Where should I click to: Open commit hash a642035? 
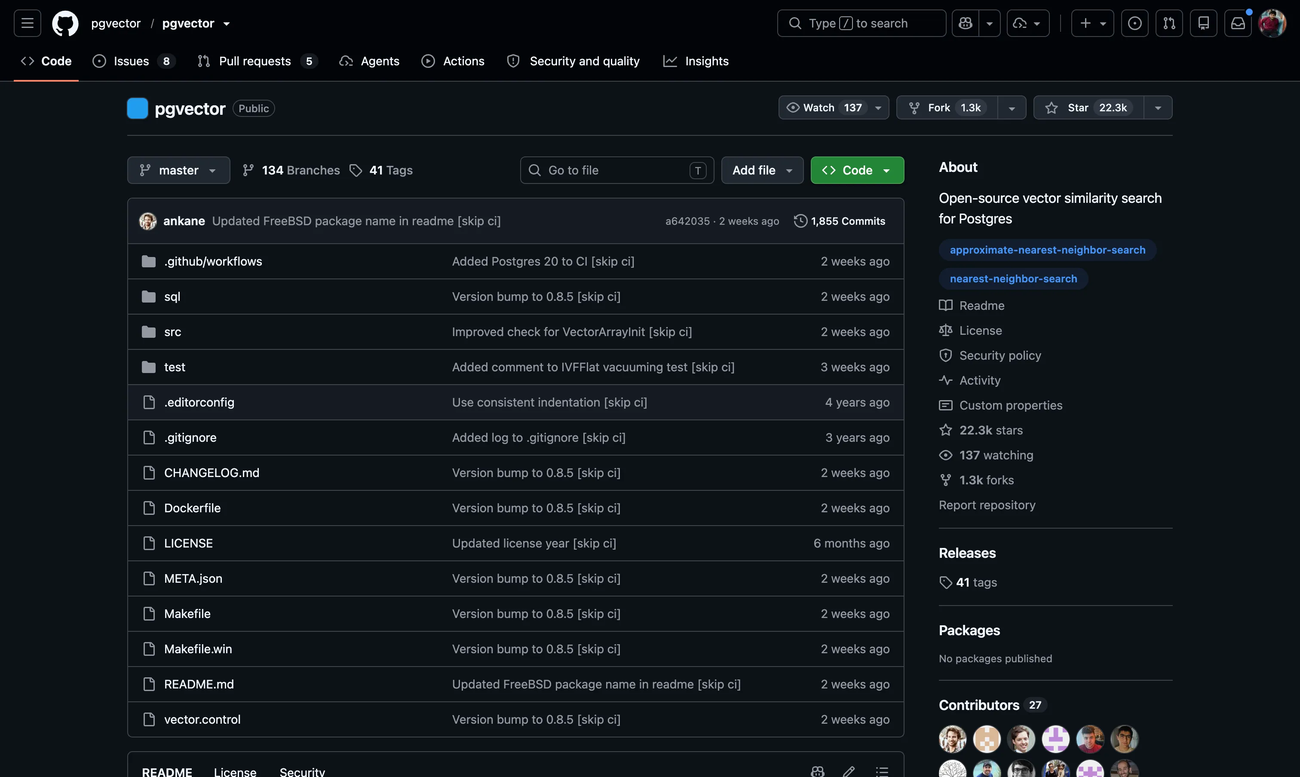[687, 221]
